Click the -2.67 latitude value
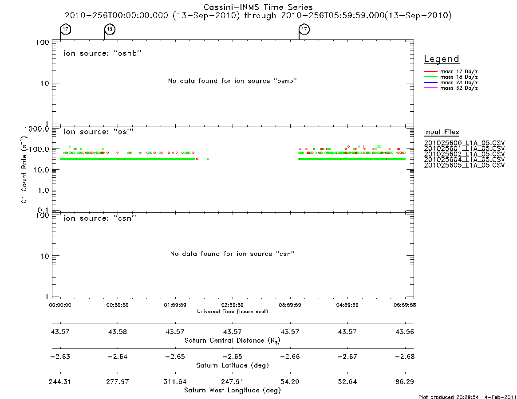This screenshot has height=399, width=517. coord(347,357)
